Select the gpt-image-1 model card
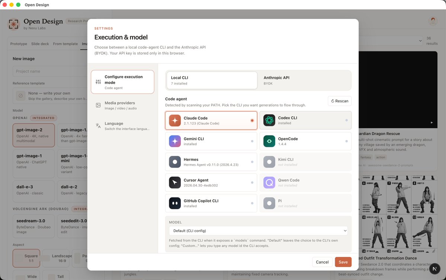The image size is (446, 280). click(x=33, y=164)
